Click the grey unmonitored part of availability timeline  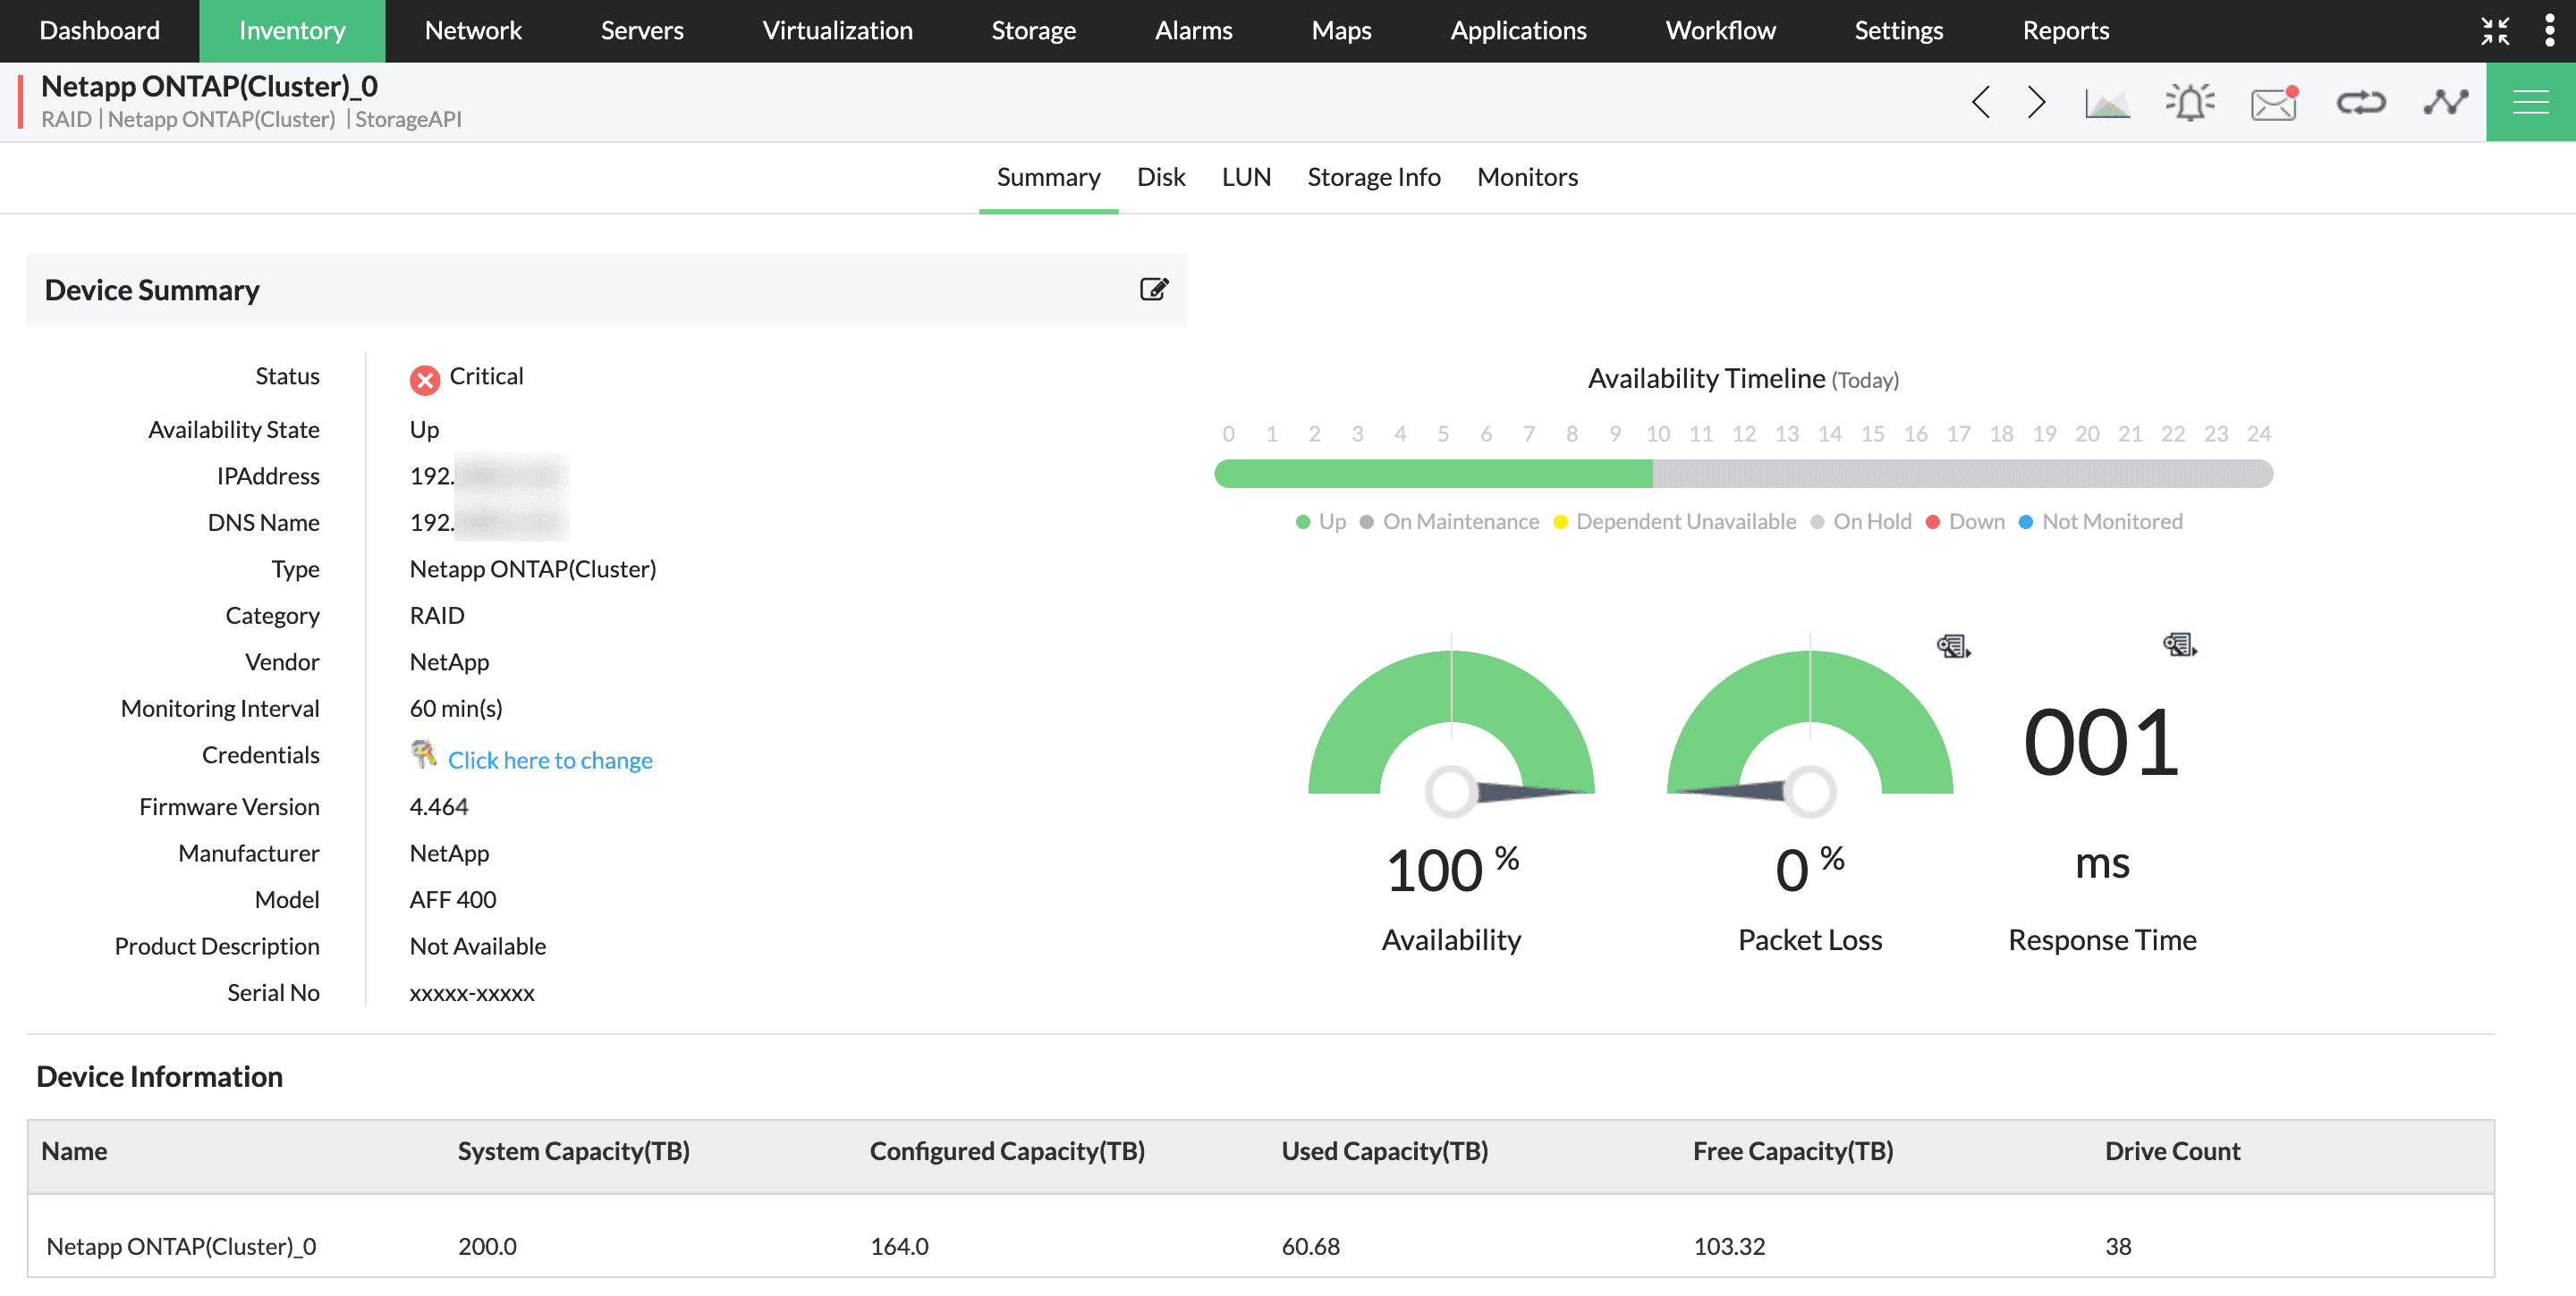click(1962, 474)
